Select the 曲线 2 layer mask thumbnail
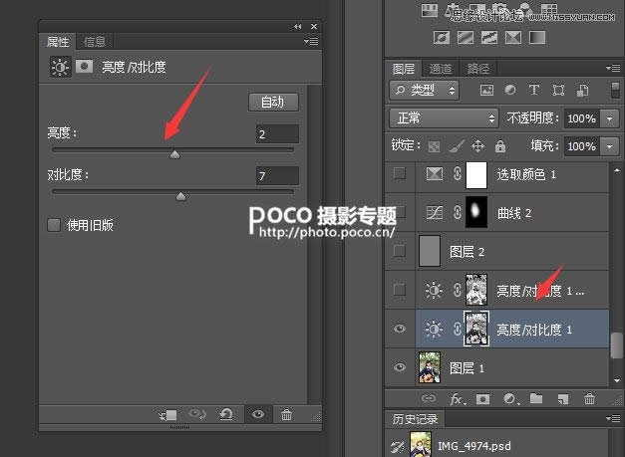Screen dimensions: 625x457 click(x=476, y=212)
